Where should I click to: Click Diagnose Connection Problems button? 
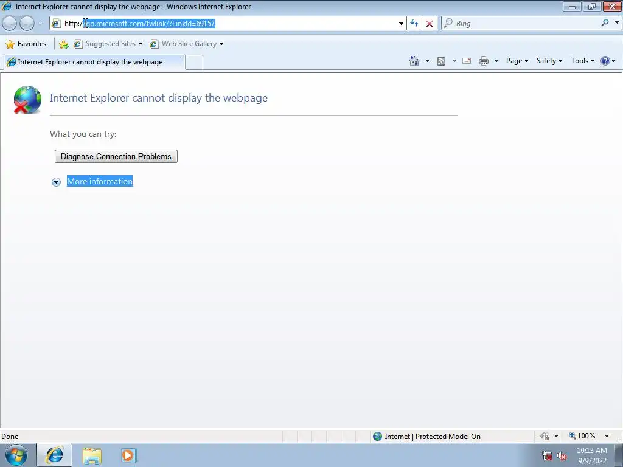point(116,156)
